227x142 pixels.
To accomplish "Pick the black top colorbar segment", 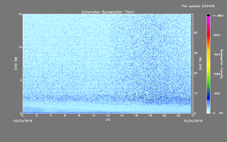I will (x=208, y=15).
